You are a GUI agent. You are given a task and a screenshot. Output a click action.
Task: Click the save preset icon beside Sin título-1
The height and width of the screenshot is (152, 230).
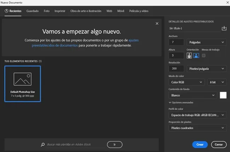click(224, 28)
